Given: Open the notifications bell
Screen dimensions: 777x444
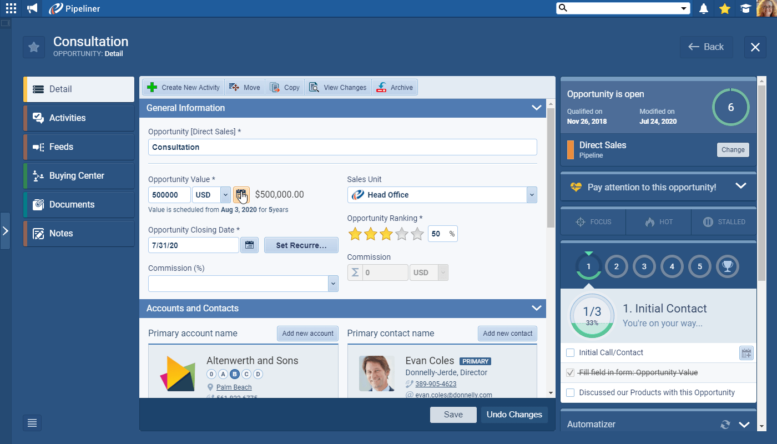Looking at the screenshot, I should pyautogui.click(x=704, y=8).
